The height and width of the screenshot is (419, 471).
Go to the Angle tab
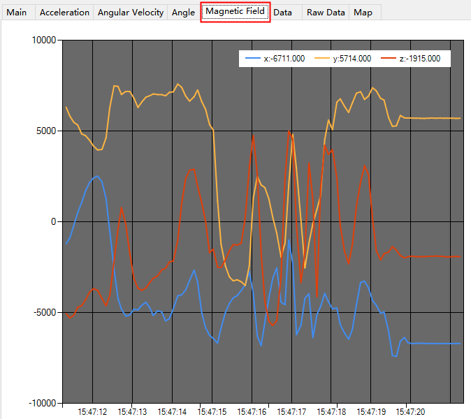coord(183,13)
